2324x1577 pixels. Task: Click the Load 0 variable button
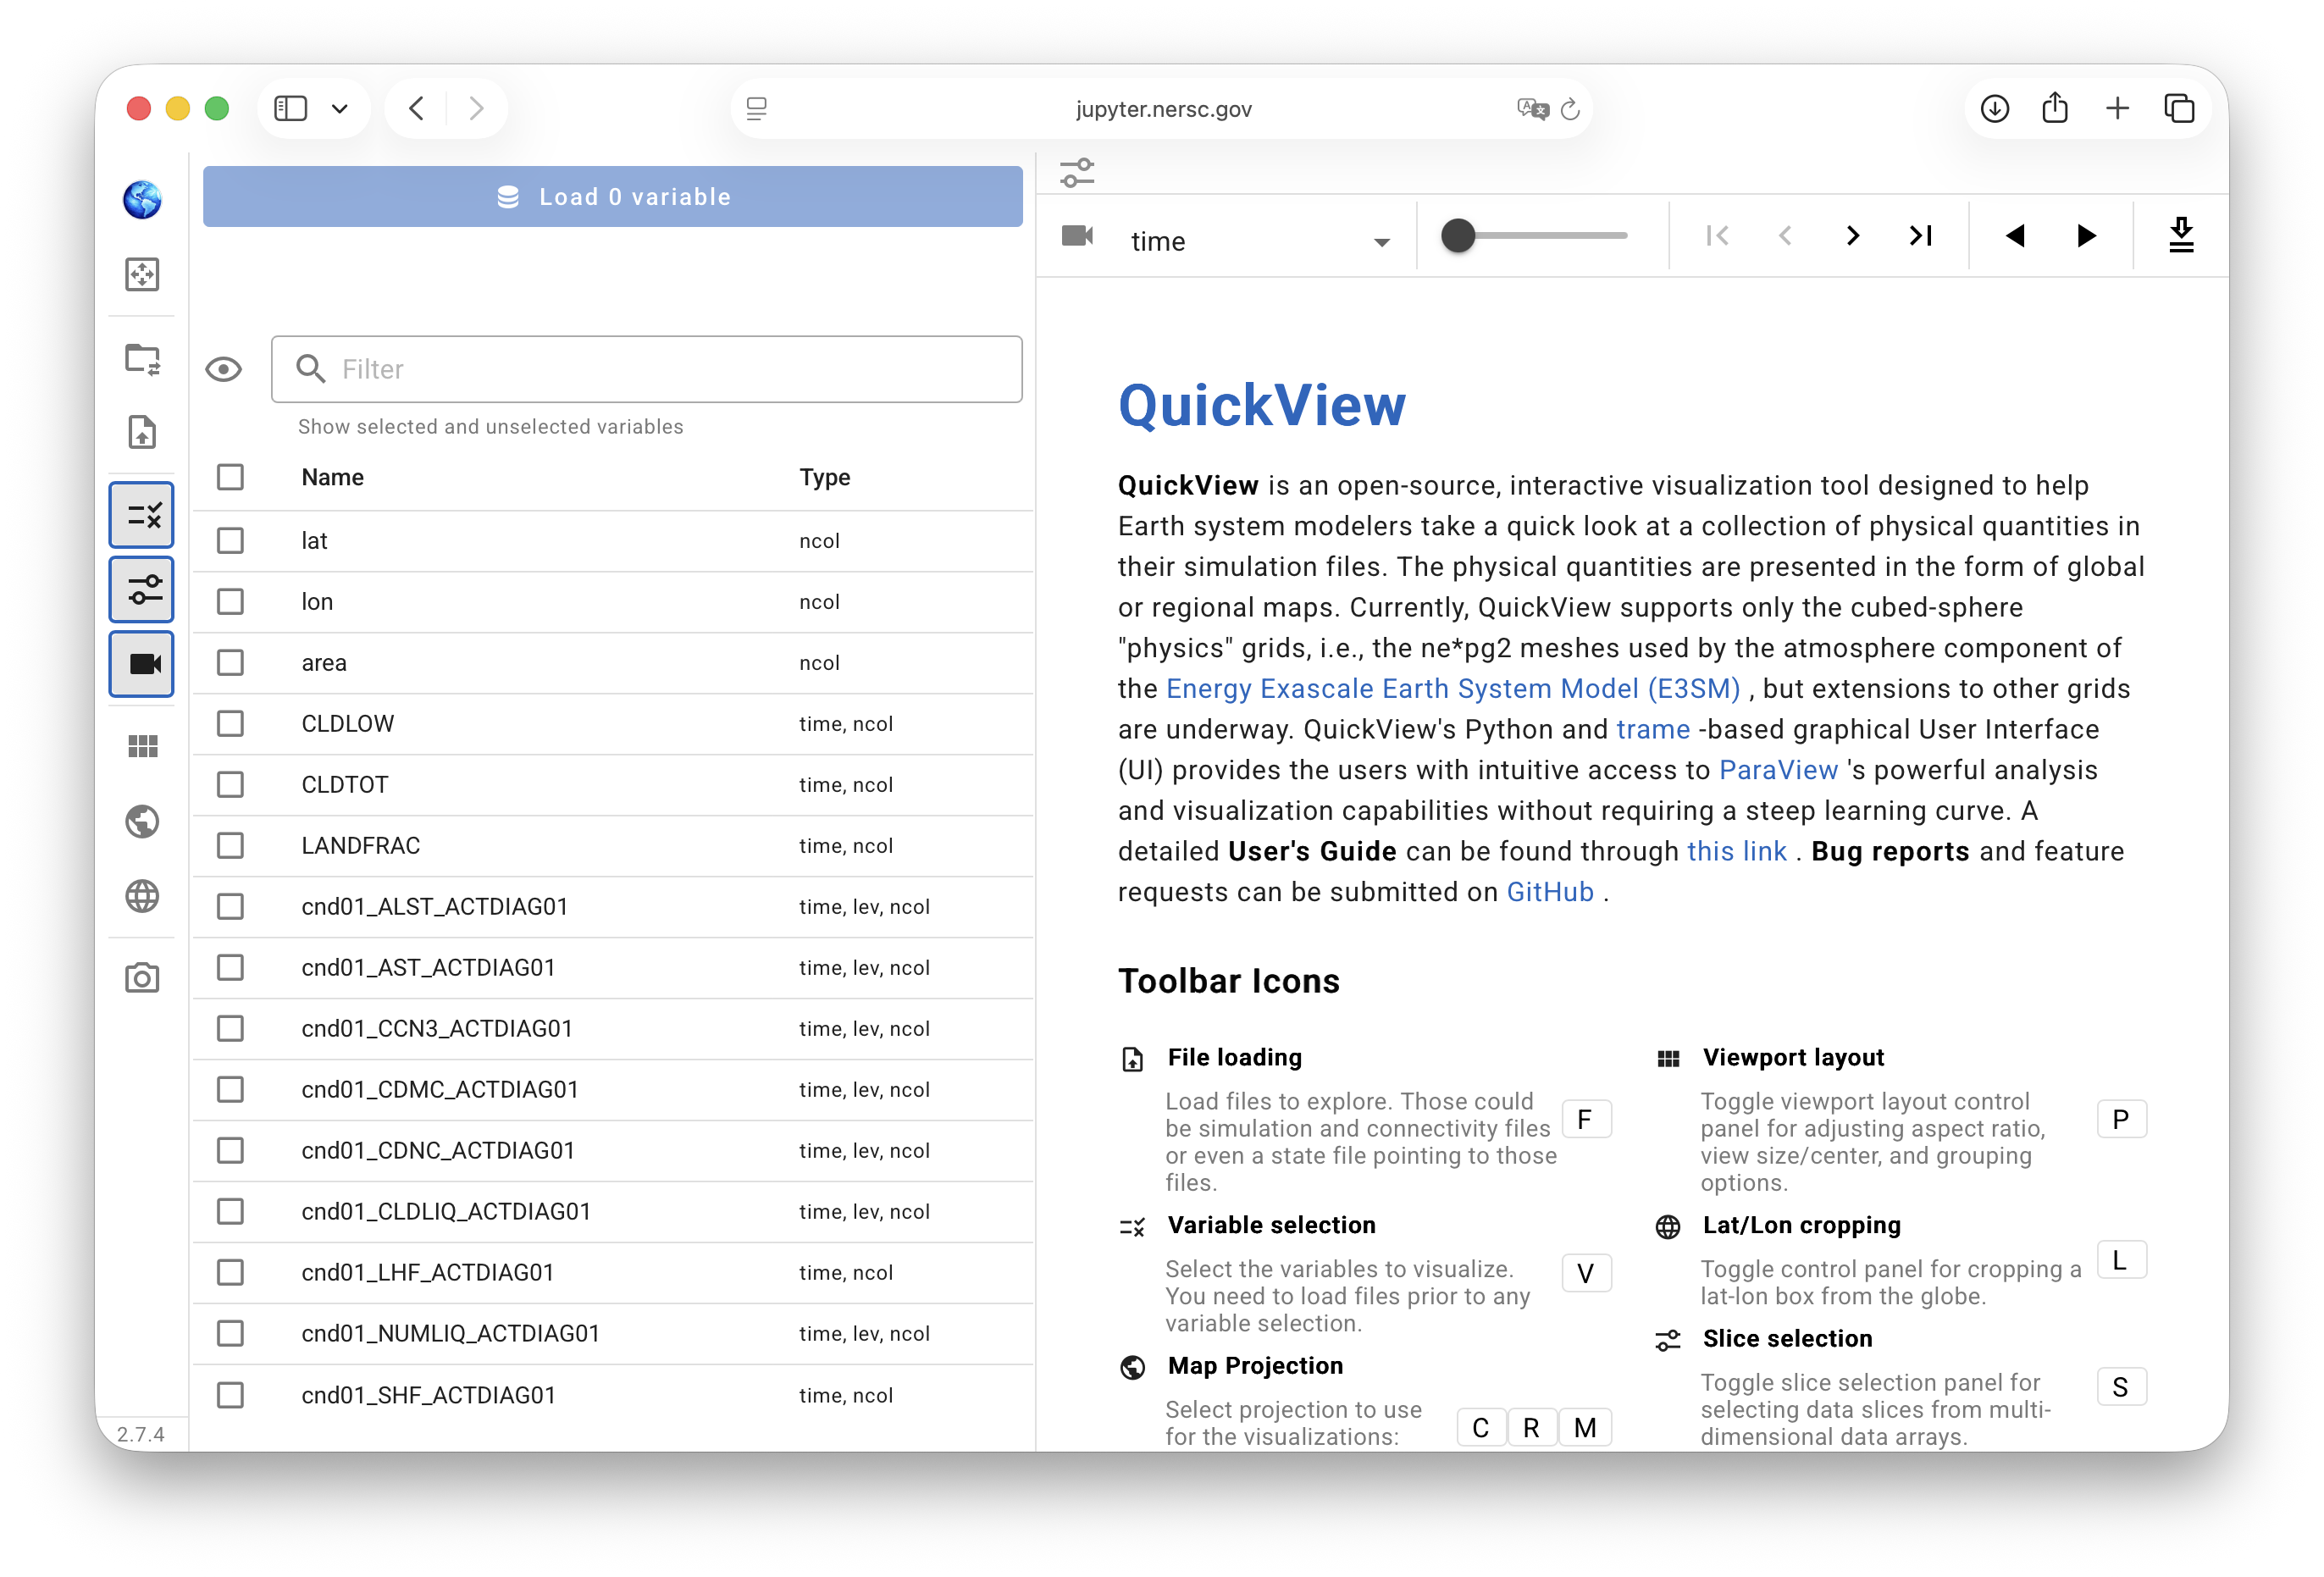pyautogui.click(x=613, y=196)
